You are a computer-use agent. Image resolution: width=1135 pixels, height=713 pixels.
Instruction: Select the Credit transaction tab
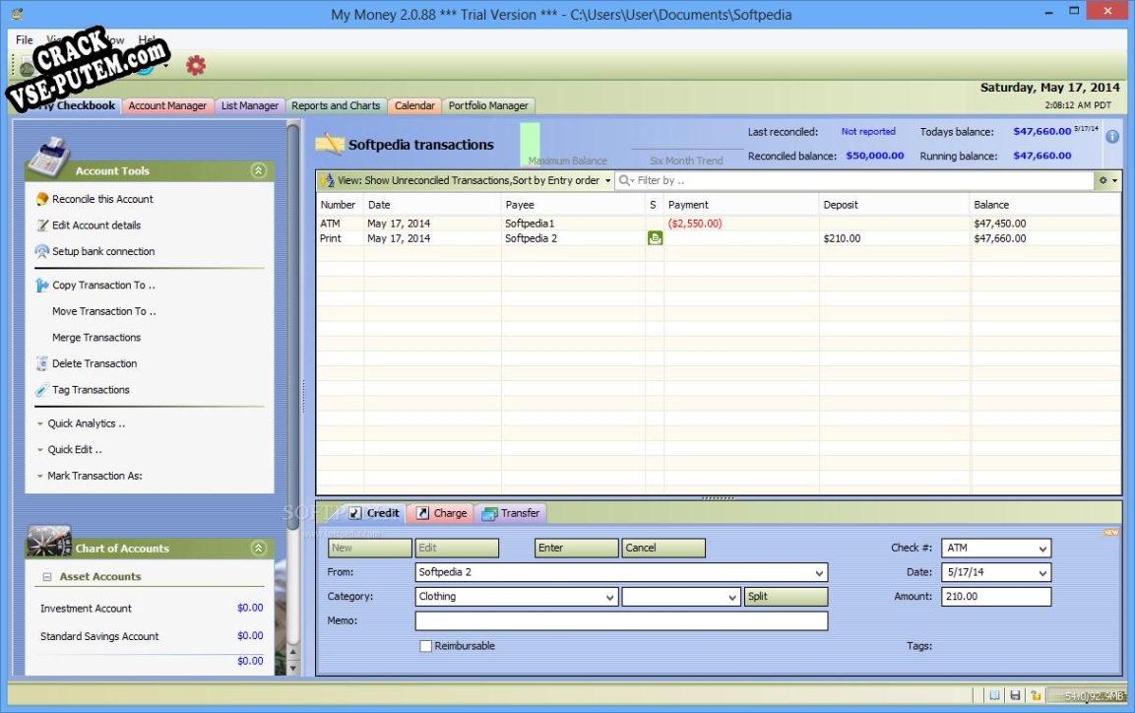point(374,513)
